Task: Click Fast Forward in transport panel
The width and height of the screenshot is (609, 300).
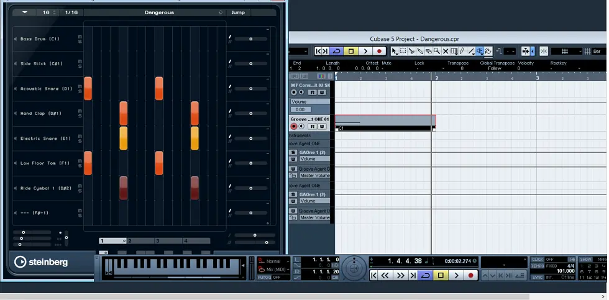Action: pos(400,276)
